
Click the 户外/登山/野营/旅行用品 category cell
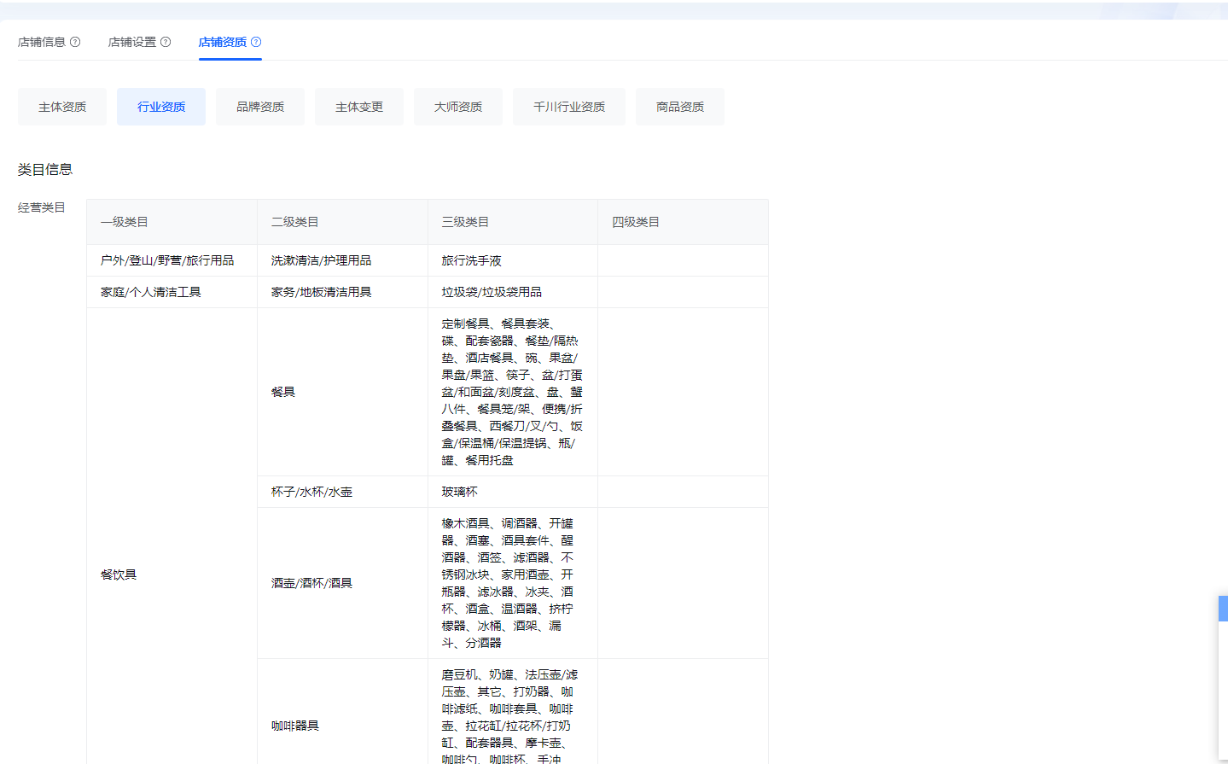click(167, 260)
